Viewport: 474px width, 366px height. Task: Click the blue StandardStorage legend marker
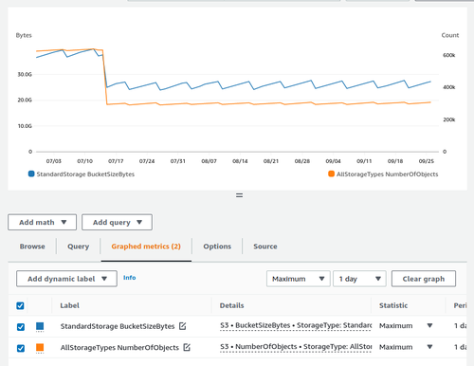(31, 174)
